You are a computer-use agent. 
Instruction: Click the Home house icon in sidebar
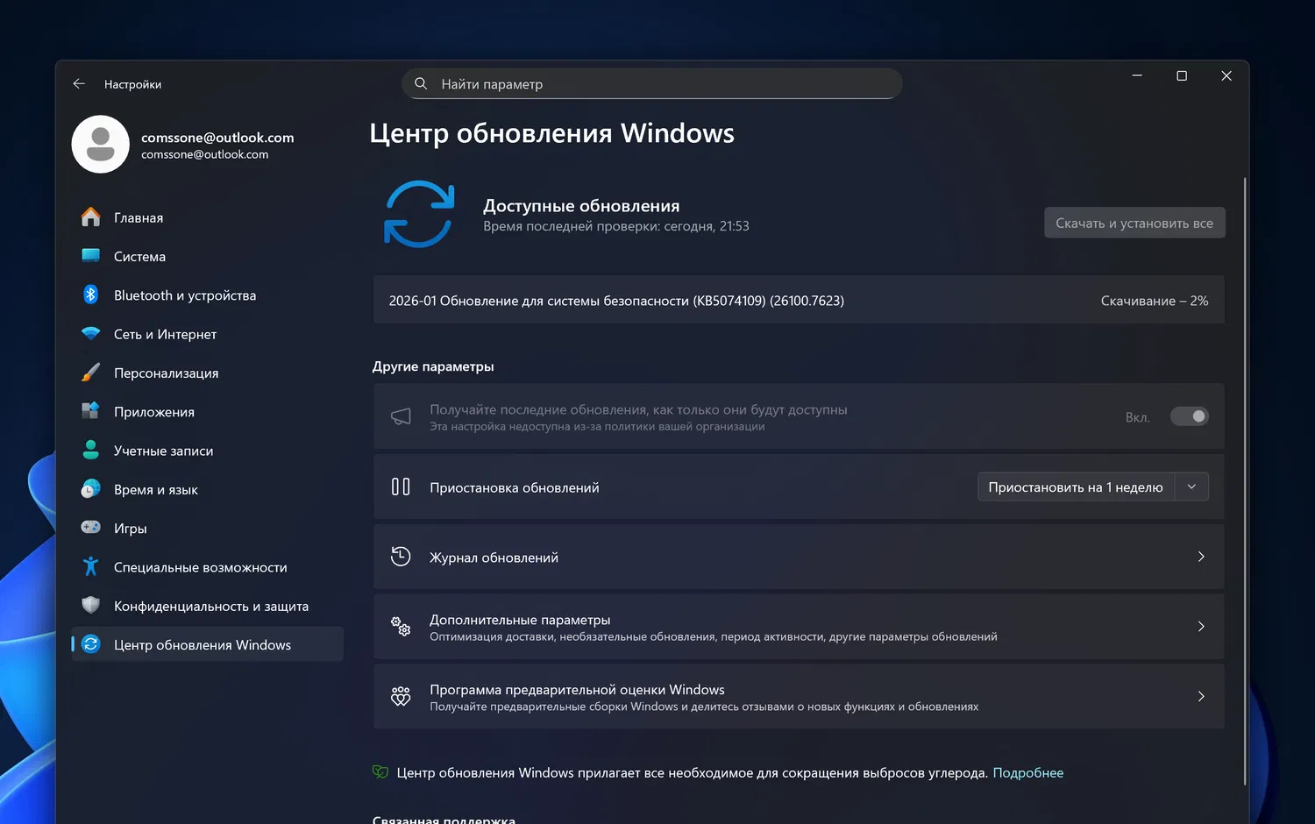[90, 217]
